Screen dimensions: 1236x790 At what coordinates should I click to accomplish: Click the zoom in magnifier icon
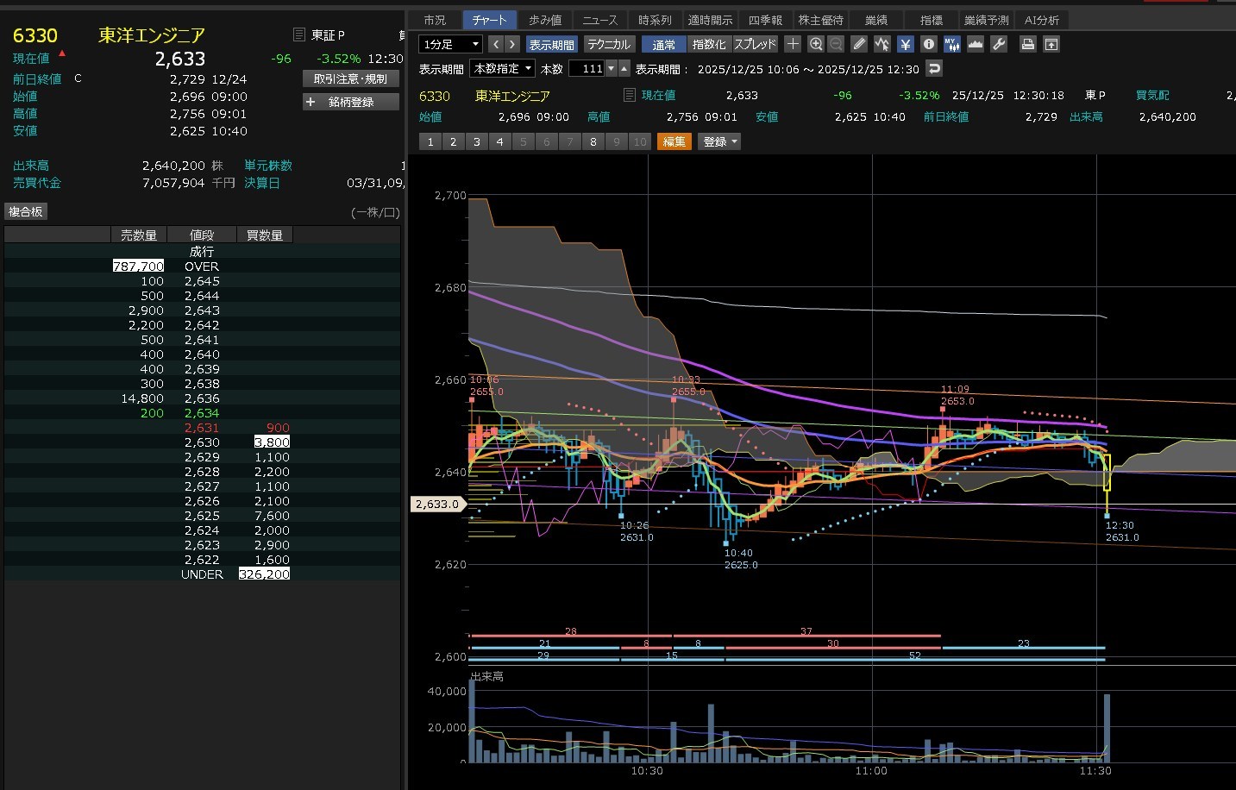point(816,44)
